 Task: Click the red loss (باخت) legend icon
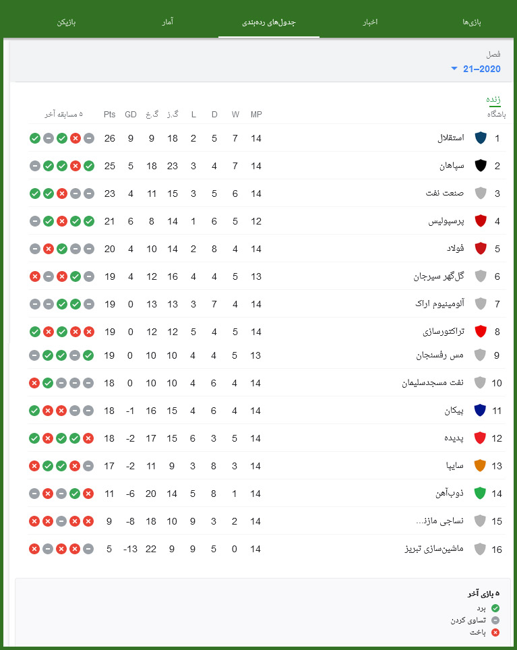[x=496, y=632]
